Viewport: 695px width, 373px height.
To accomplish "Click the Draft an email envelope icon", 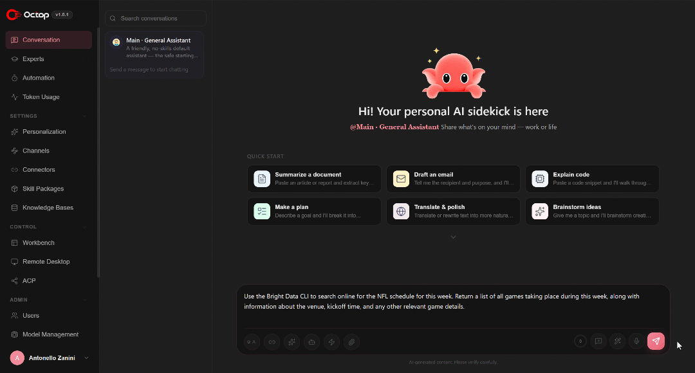I will (x=401, y=179).
